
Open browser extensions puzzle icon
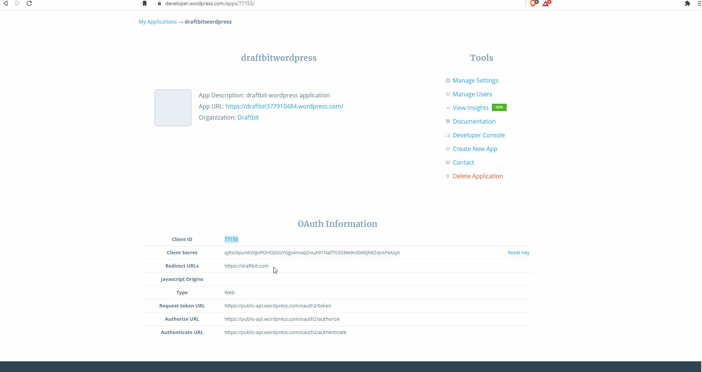coord(688,3)
